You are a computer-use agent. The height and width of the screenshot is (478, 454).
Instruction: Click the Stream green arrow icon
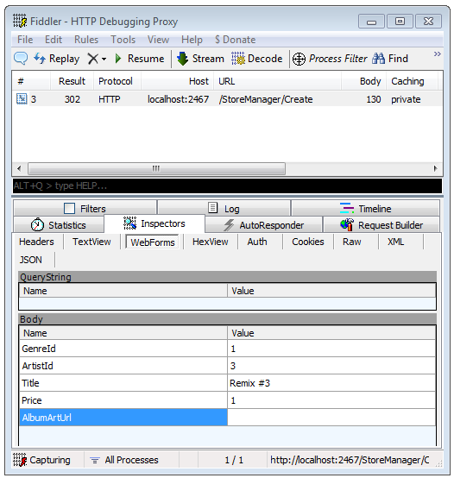coord(183,59)
